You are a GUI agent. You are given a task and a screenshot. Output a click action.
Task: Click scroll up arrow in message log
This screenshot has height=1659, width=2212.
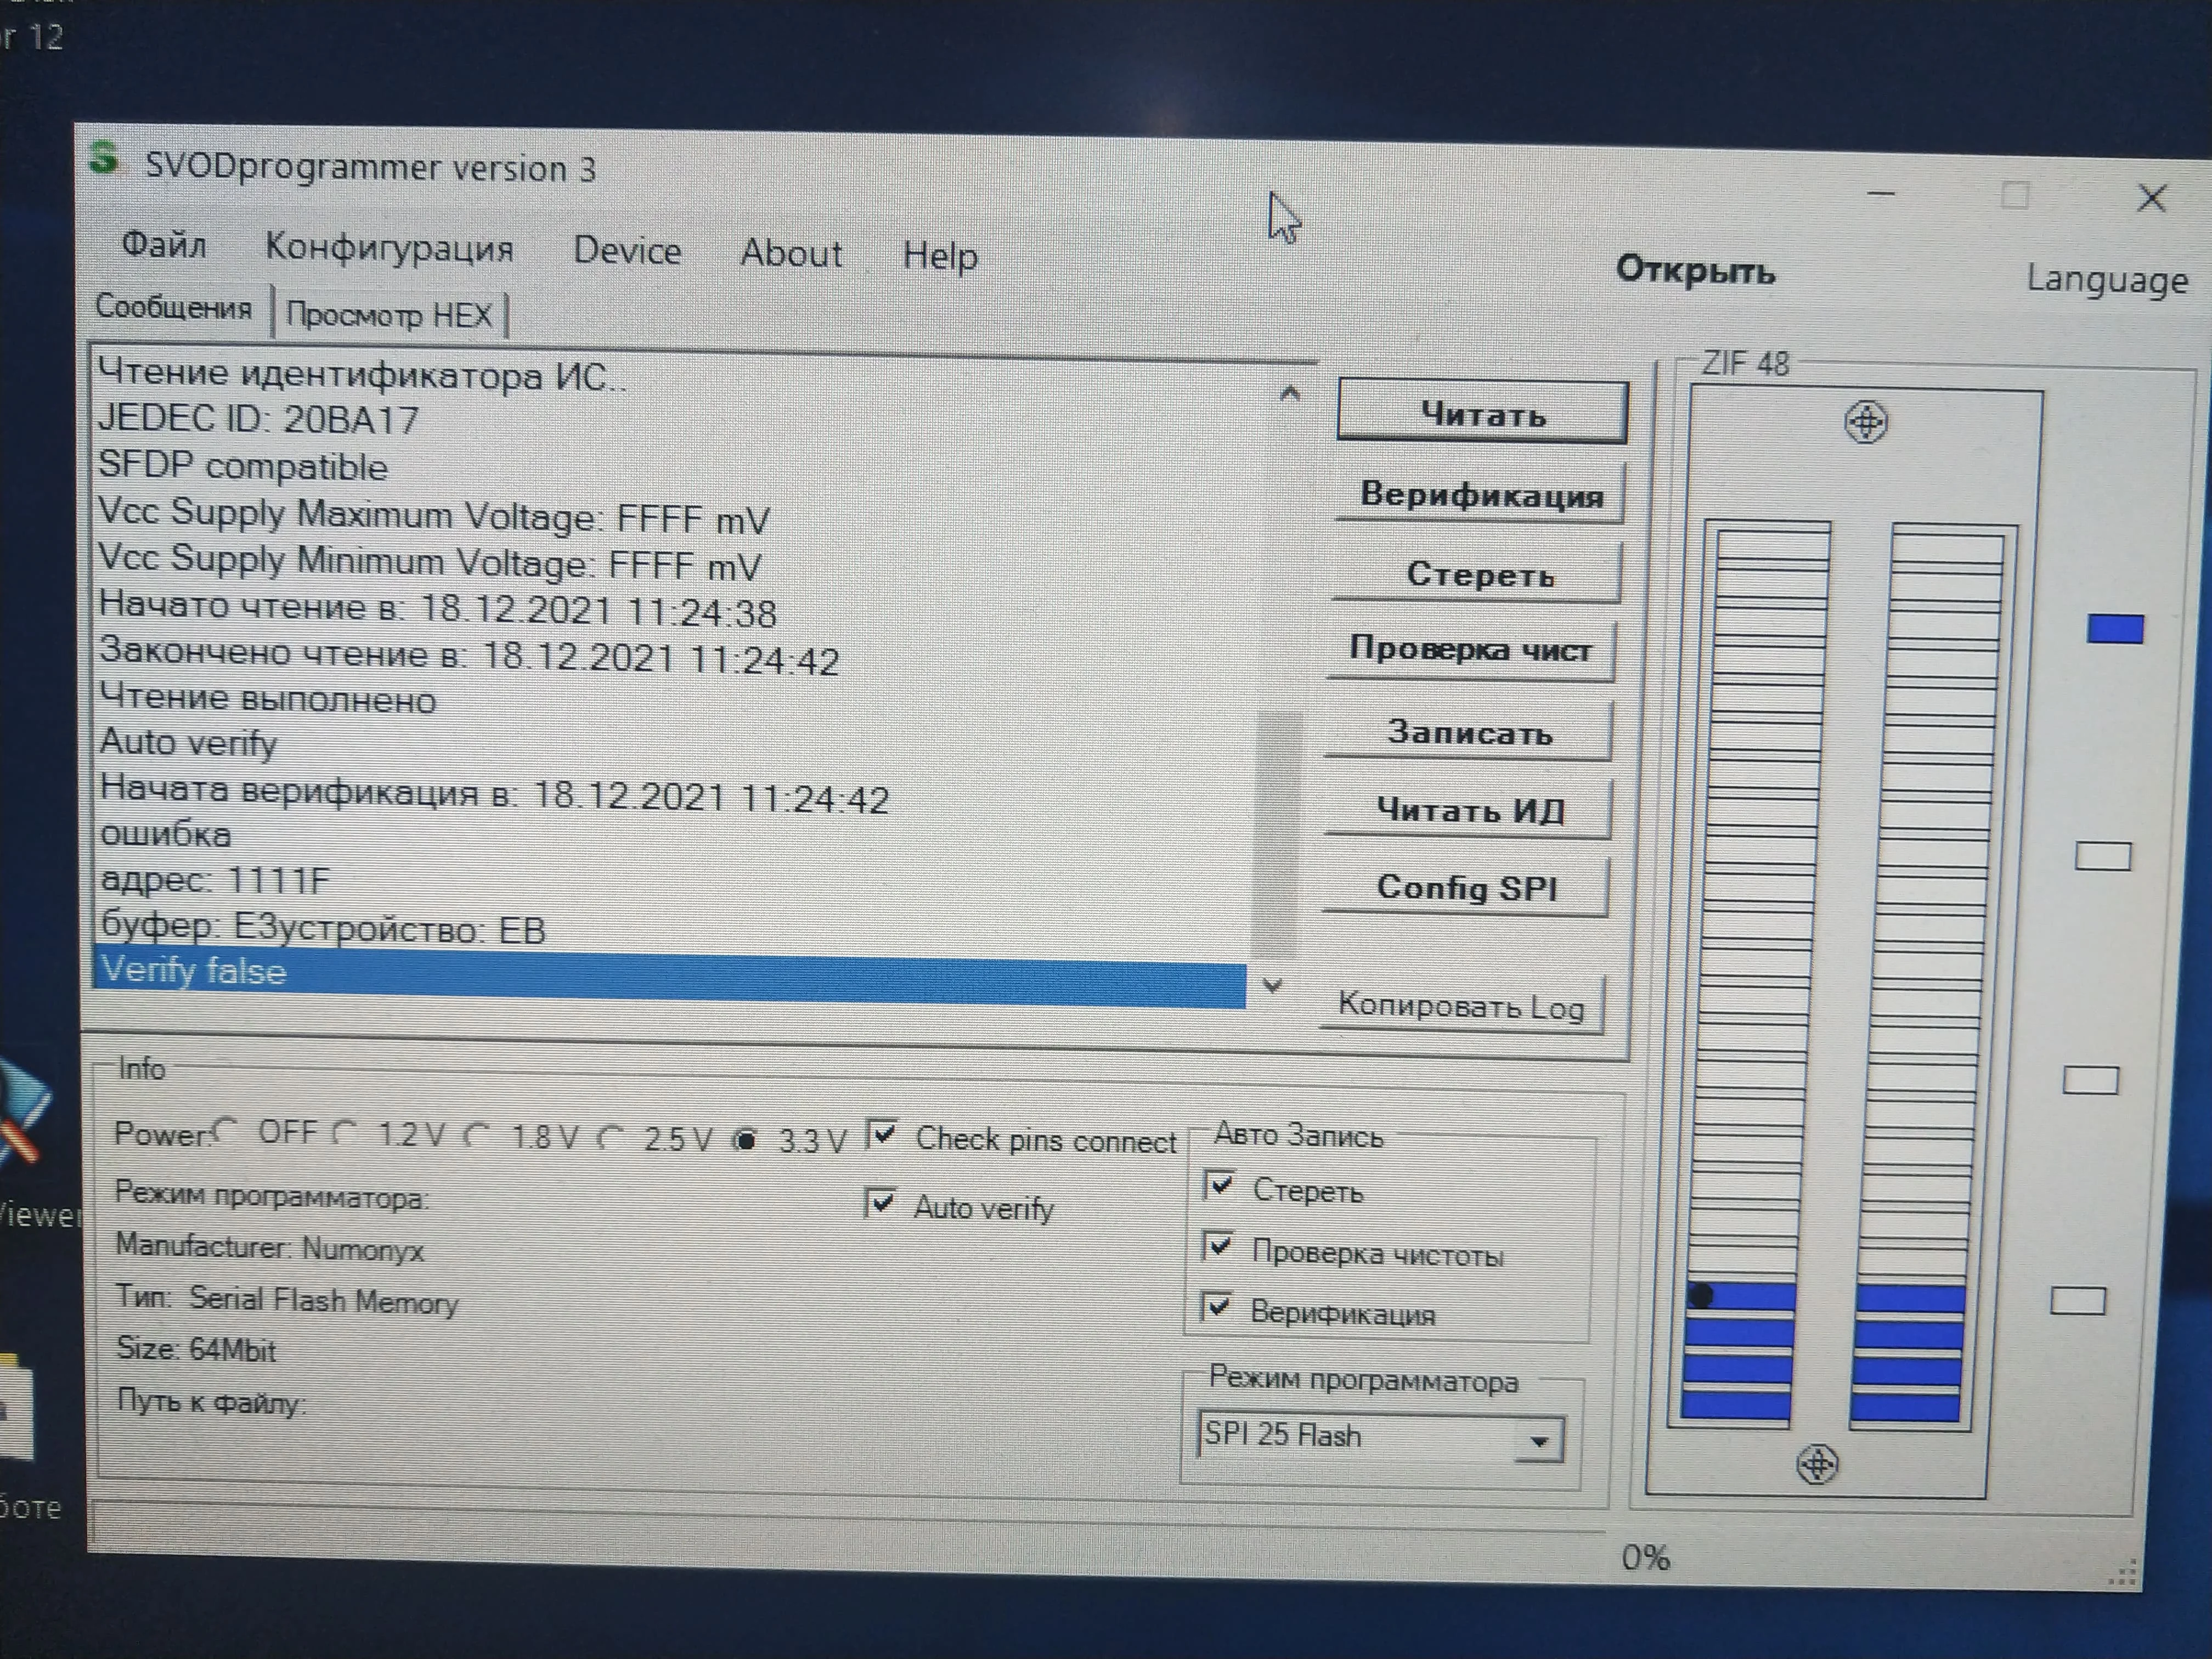tap(1289, 394)
